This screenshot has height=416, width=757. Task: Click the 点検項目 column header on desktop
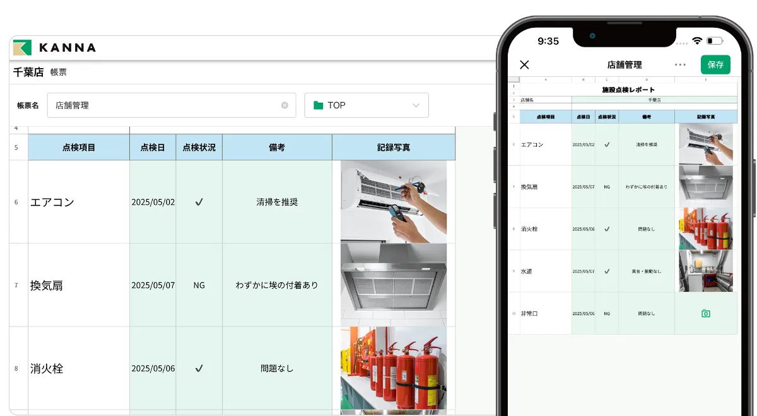(79, 147)
